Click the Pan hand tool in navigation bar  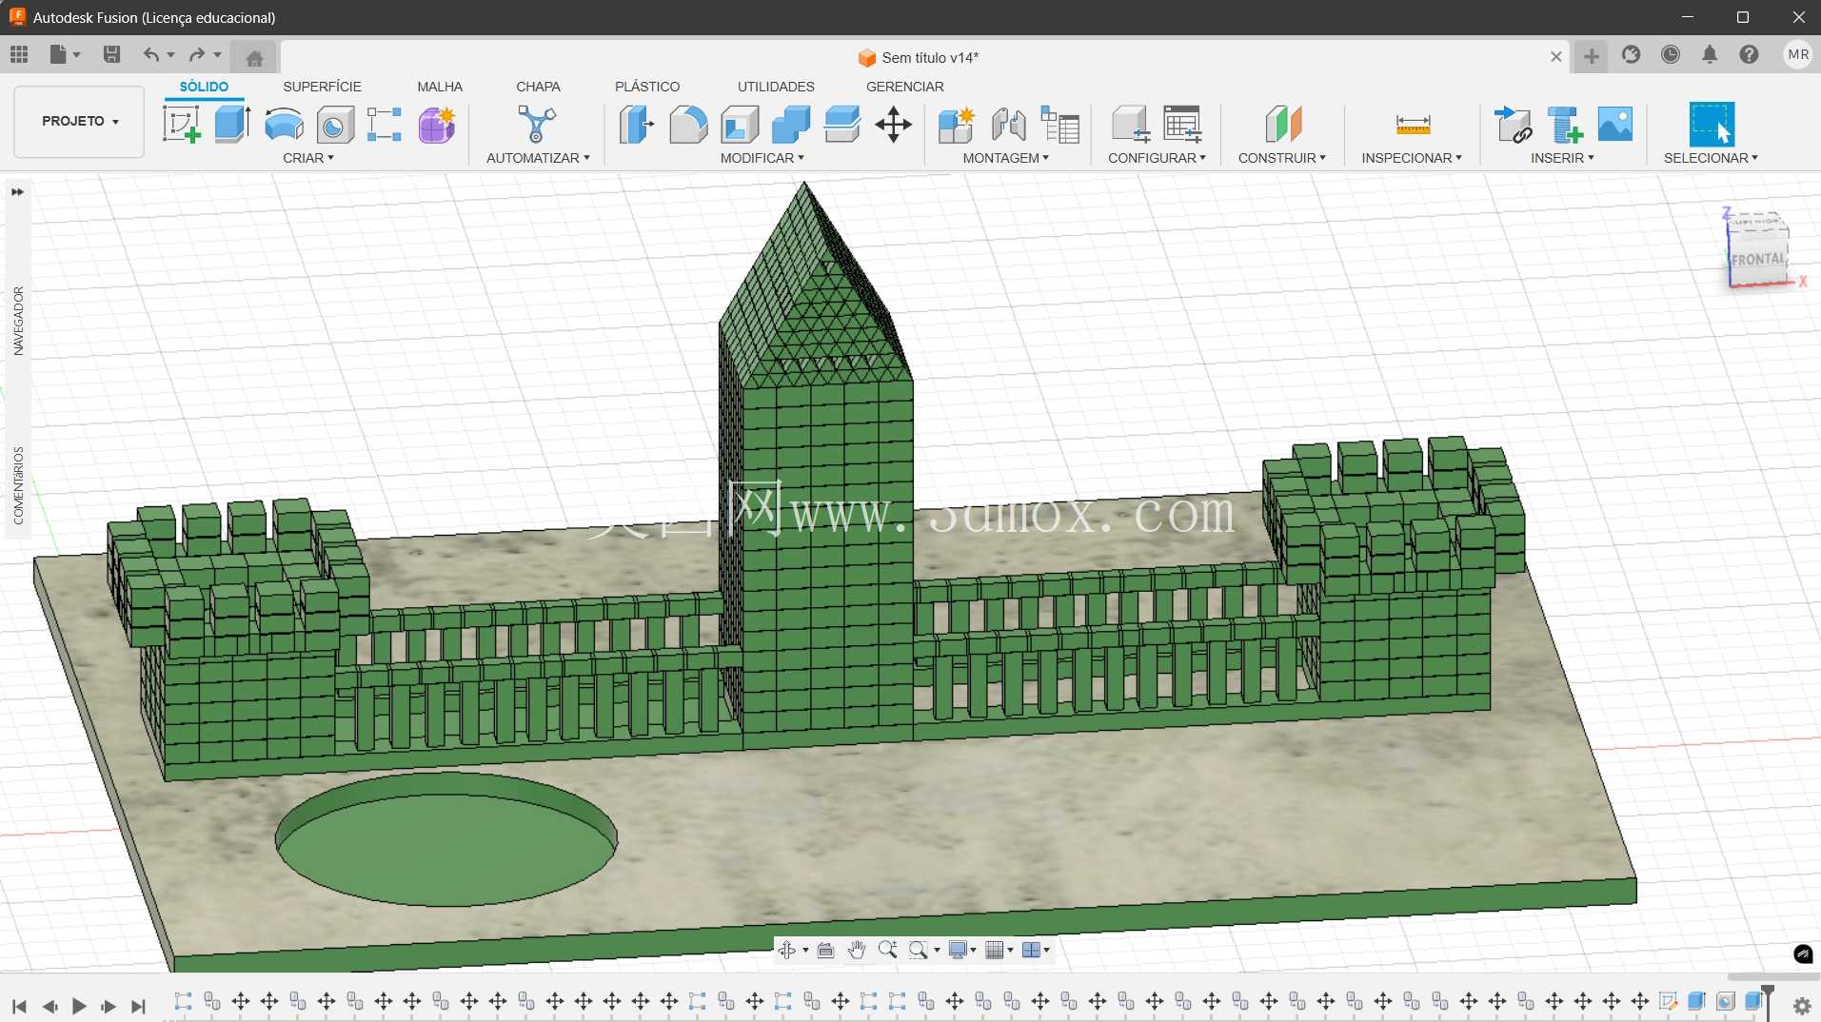(857, 950)
